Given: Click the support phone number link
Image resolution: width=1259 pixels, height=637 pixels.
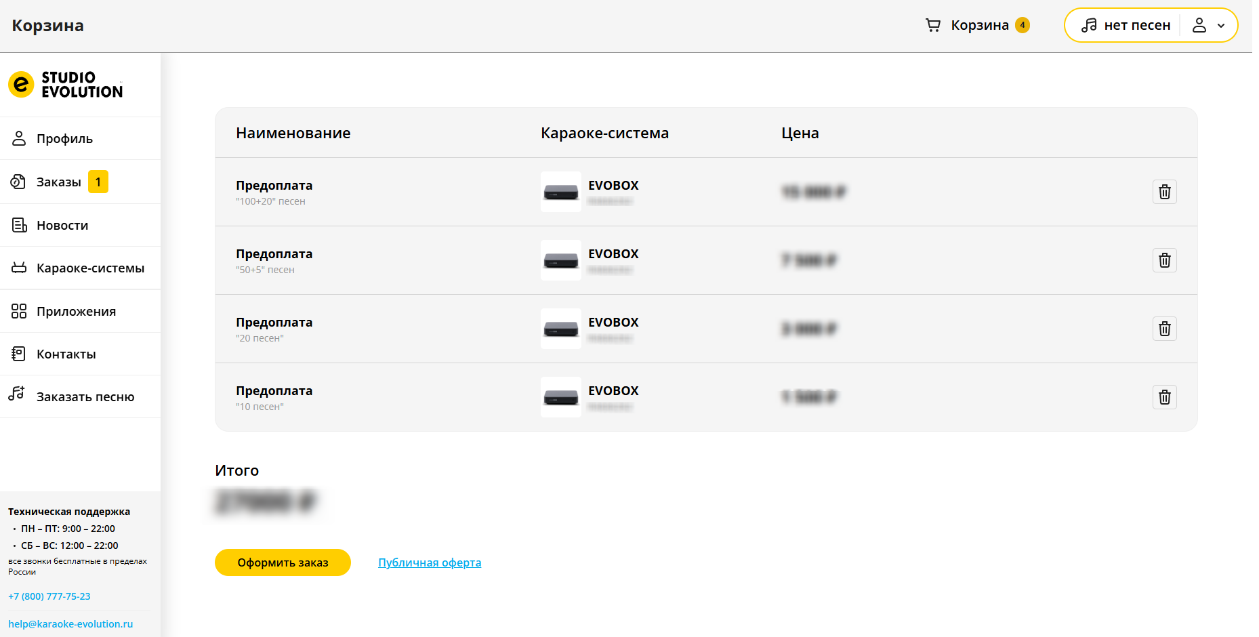Looking at the screenshot, I should (x=49, y=596).
